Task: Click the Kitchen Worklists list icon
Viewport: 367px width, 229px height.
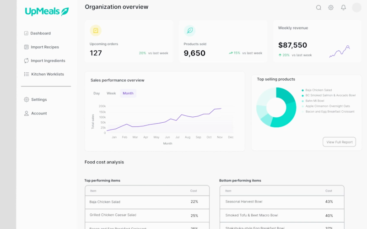Action: 27,74
